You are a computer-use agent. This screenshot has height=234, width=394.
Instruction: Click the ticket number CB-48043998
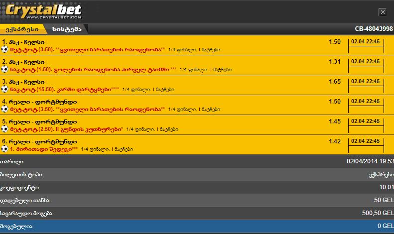374,29
